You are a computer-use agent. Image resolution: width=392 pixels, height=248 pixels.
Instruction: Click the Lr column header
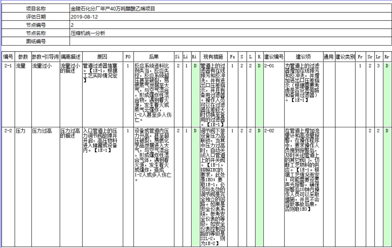click(378, 57)
